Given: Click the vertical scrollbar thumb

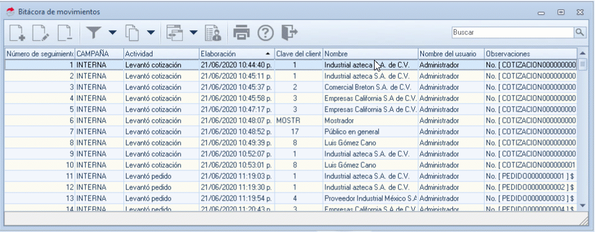Looking at the screenshot, I should pyautogui.click(x=583, y=64).
